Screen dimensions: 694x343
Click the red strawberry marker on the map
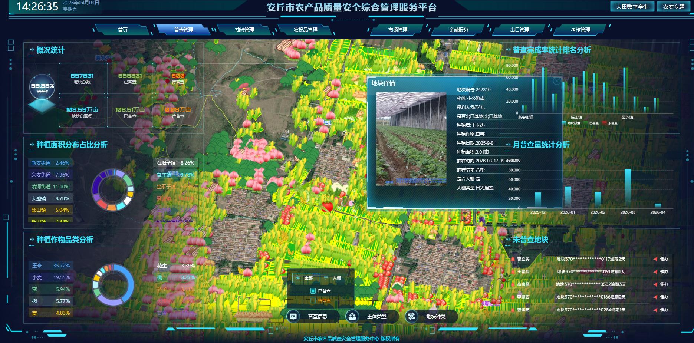[327, 207]
